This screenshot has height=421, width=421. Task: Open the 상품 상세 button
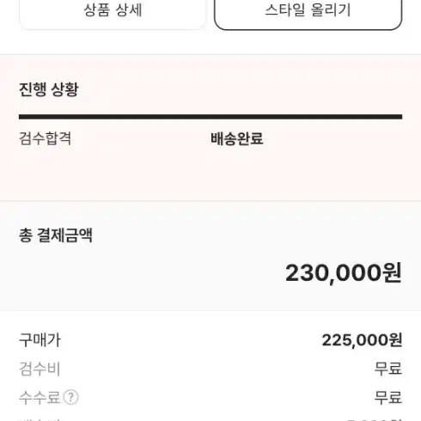pos(113,11)
